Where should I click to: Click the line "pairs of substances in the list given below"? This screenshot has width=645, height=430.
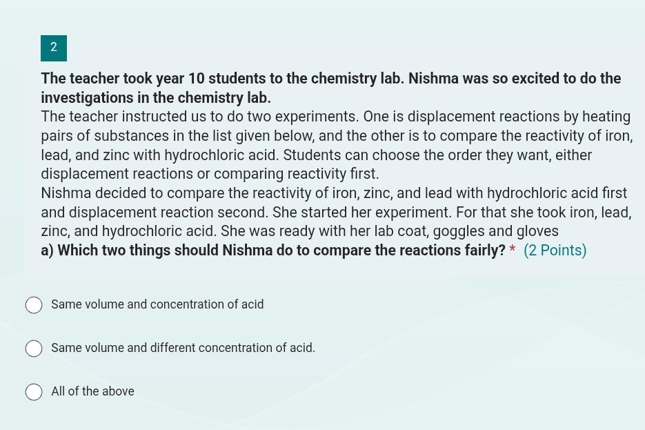pos(337,136)
